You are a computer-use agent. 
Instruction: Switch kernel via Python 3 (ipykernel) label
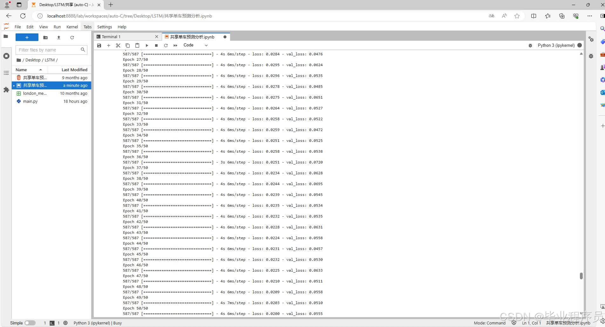pos(556,45)
